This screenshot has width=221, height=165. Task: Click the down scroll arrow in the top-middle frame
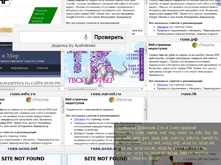point(146,34)
